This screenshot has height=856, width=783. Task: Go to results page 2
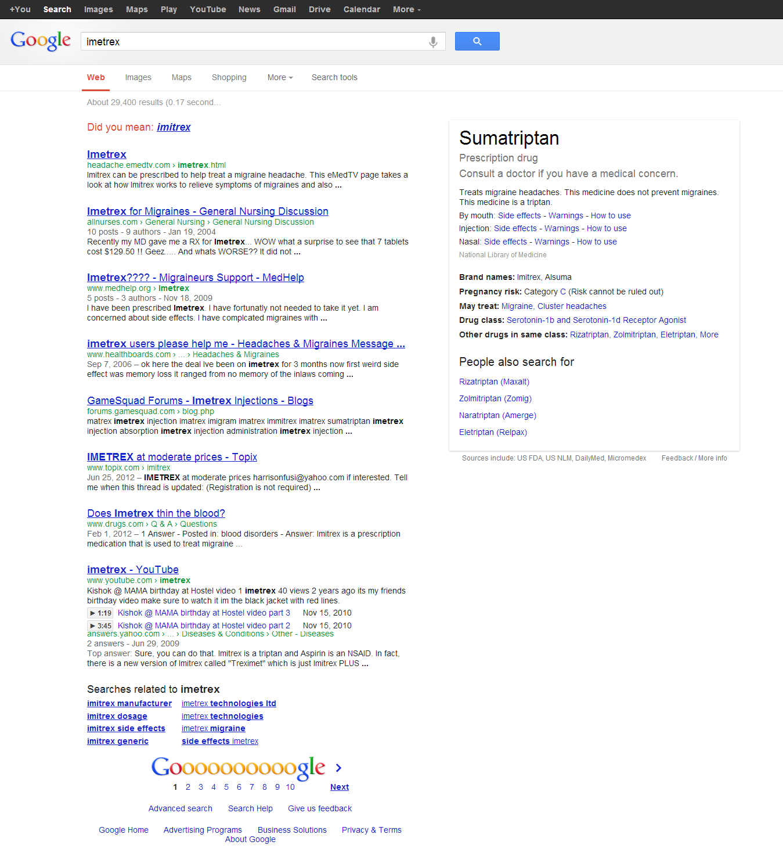click(188, 787)
